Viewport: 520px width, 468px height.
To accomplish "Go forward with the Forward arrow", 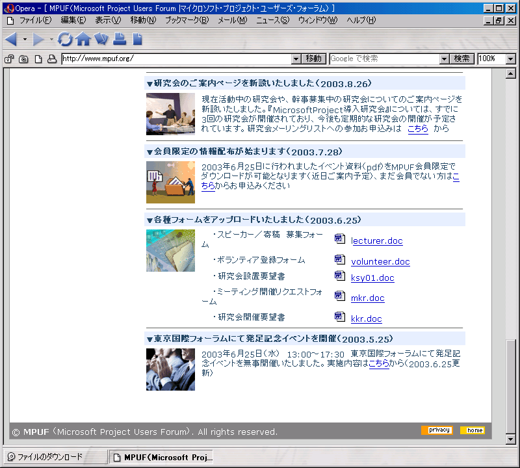I will (38, 40).
